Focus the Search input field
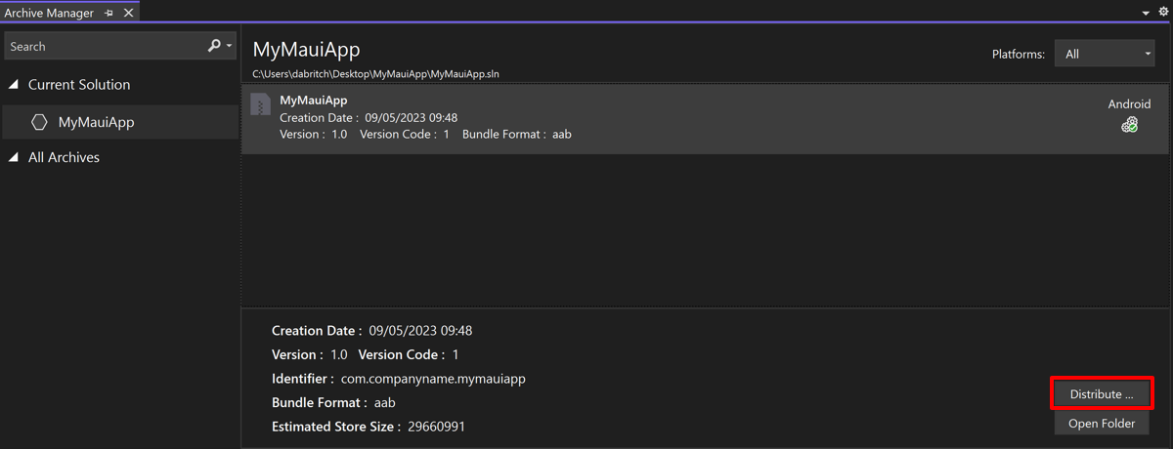 click(x=103, y=46)
